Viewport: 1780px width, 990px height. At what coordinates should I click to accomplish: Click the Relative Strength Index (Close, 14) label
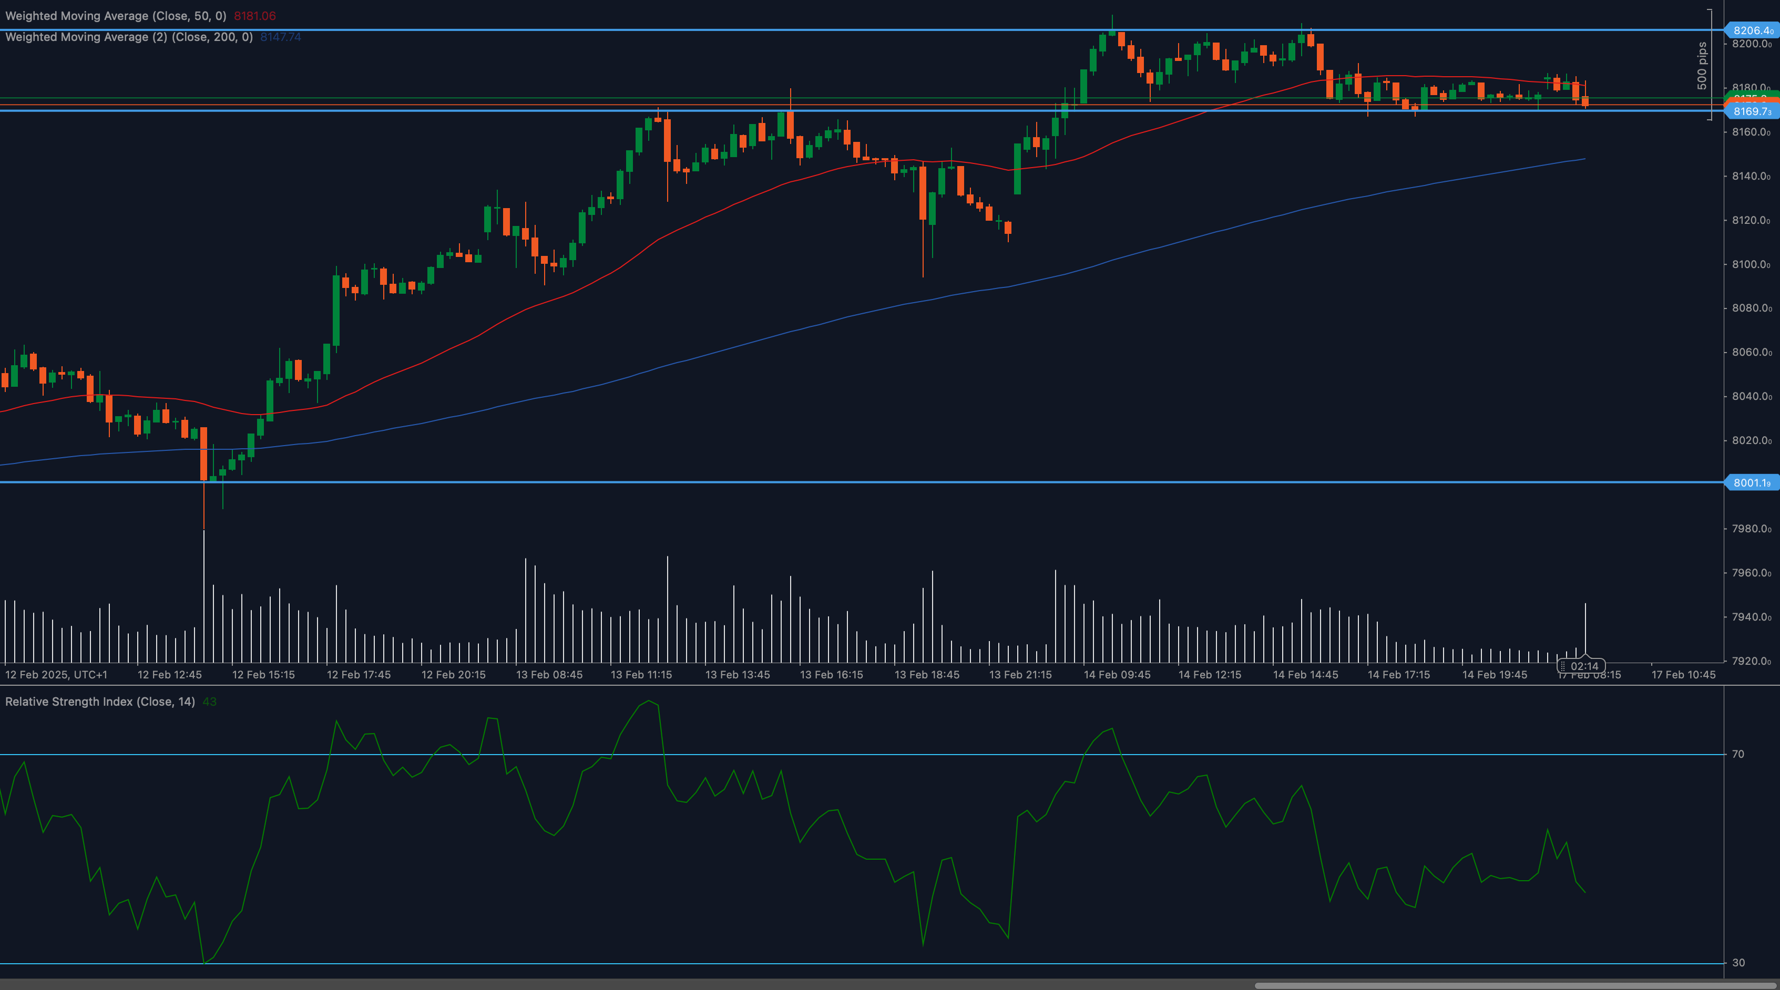click(100, 702)
